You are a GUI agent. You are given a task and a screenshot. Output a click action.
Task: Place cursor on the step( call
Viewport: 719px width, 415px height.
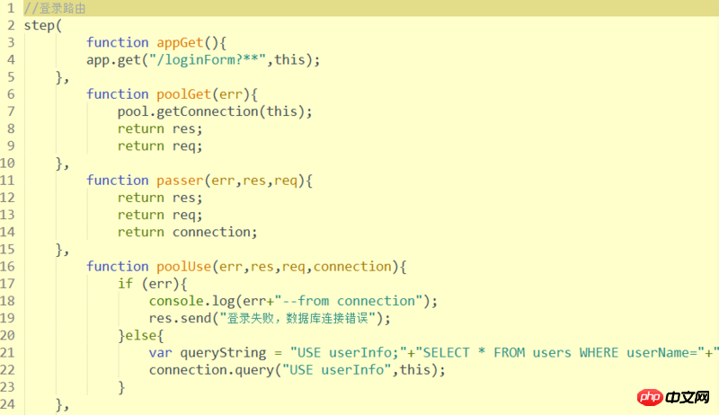[43, 25]
